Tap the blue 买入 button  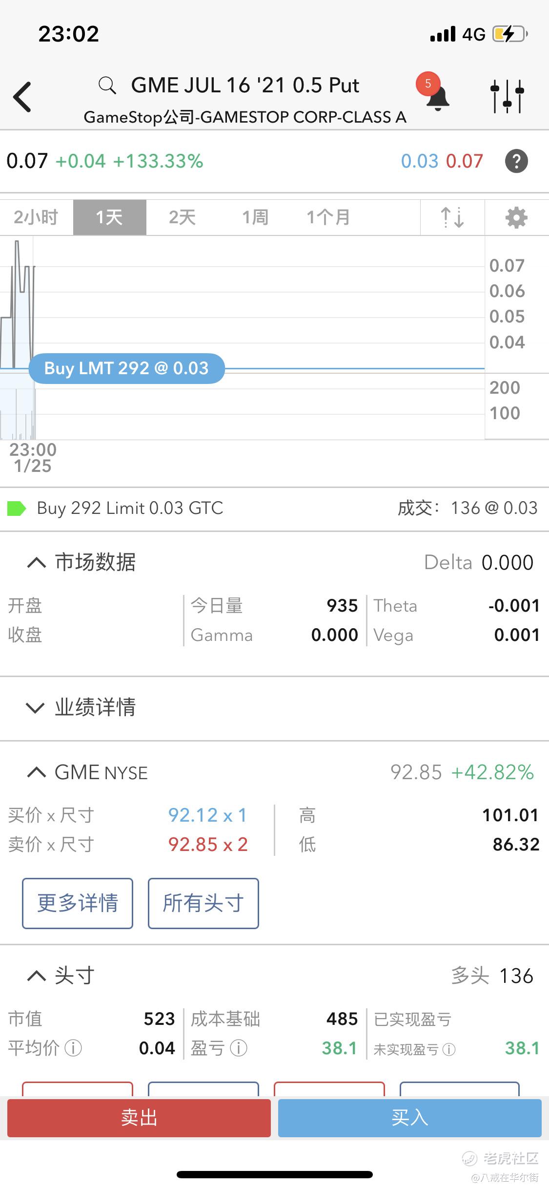pyautogui.click(x=410, y=1118)
